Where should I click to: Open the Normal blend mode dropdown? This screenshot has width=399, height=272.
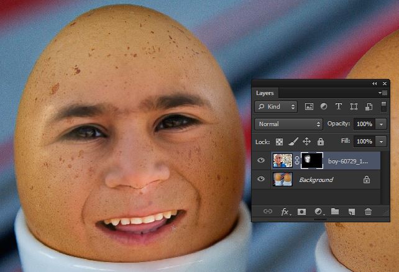click(288, 124)
